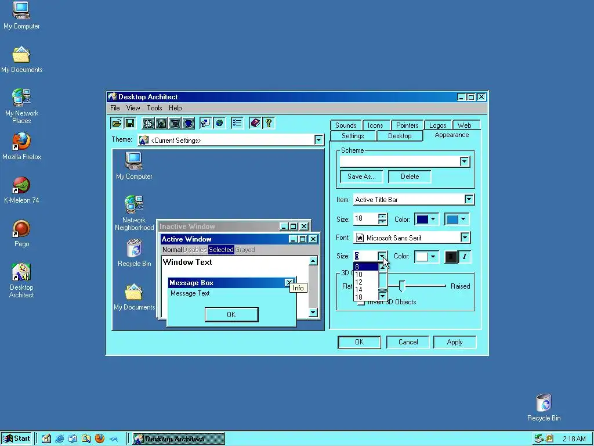This screenshot has height=446, width=594.
Task: Open the Item dropdown showing Active Title Bar
Action: [x=469, y=199]
